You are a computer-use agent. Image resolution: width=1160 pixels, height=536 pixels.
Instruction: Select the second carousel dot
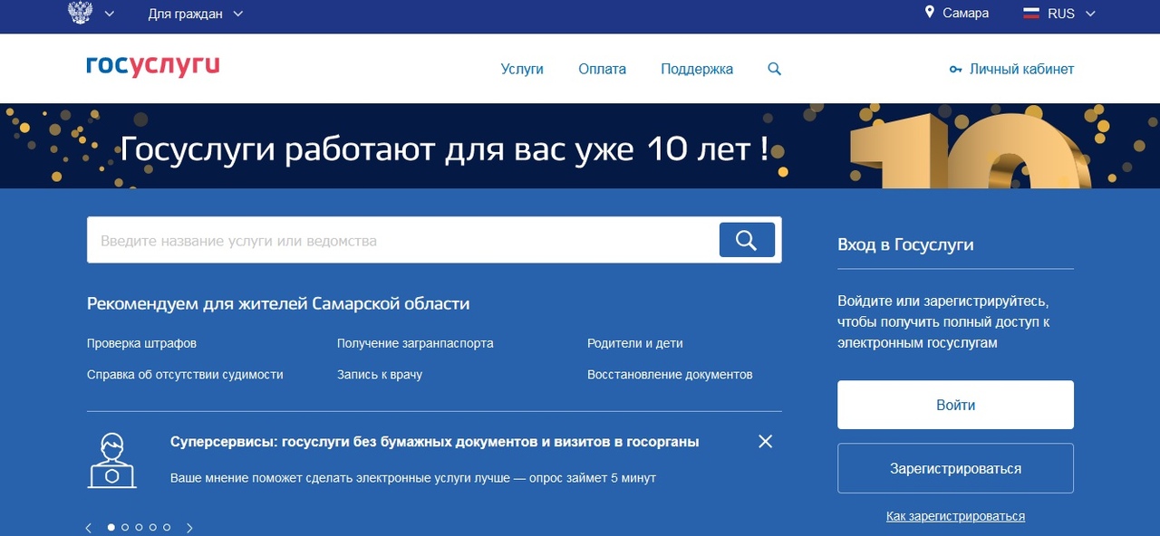click(x=125, y=527)
